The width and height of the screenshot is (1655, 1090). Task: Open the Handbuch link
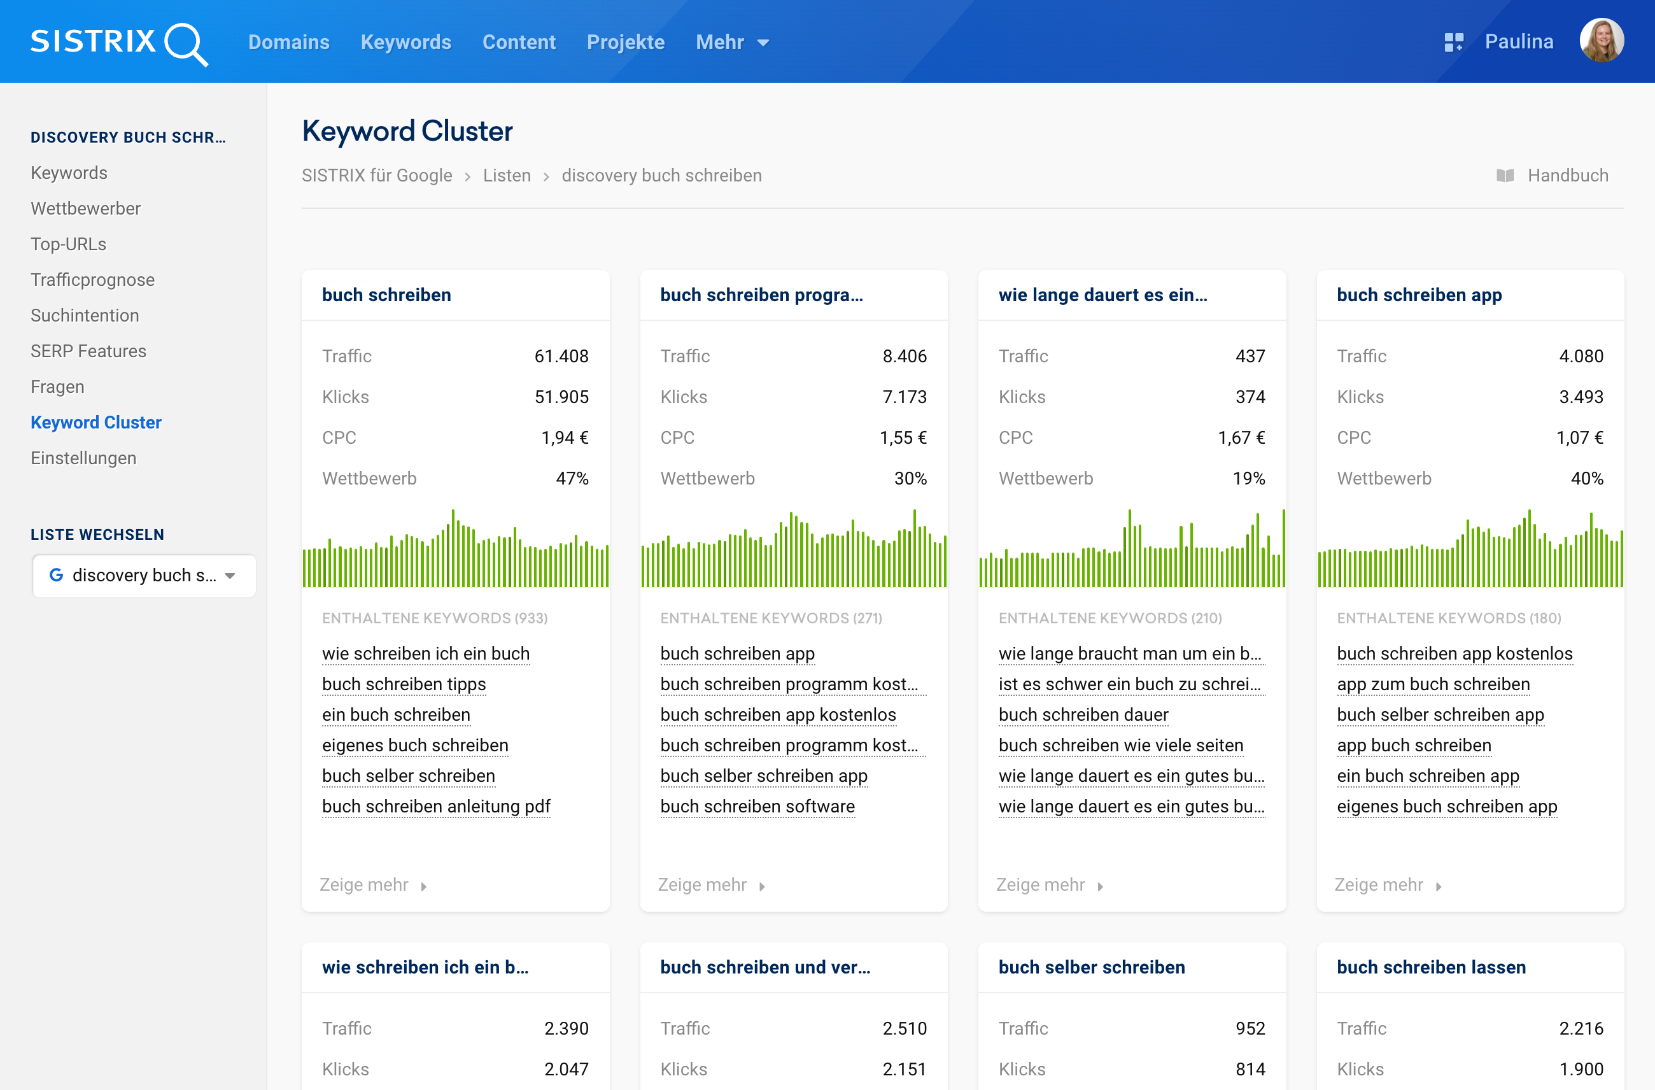tap(1567, 175)
